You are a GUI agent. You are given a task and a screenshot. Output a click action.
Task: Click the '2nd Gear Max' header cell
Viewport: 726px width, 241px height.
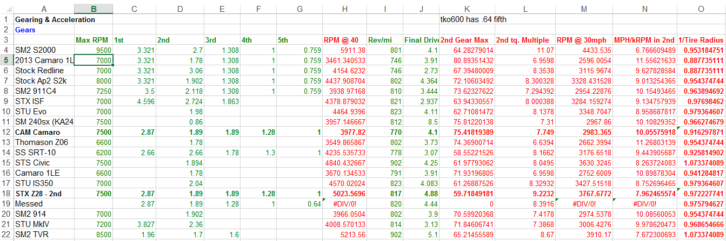point(467,40)
